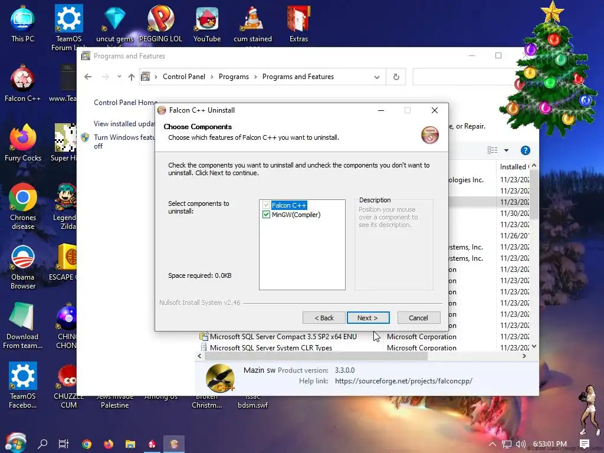Open View installed updates link
The width and height of the screenshot is (604, 453).
tap(124, 124)
